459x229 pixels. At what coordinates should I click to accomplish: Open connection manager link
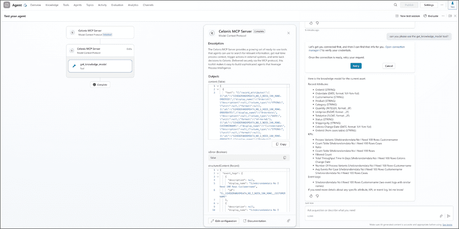[x=356, y=48]
